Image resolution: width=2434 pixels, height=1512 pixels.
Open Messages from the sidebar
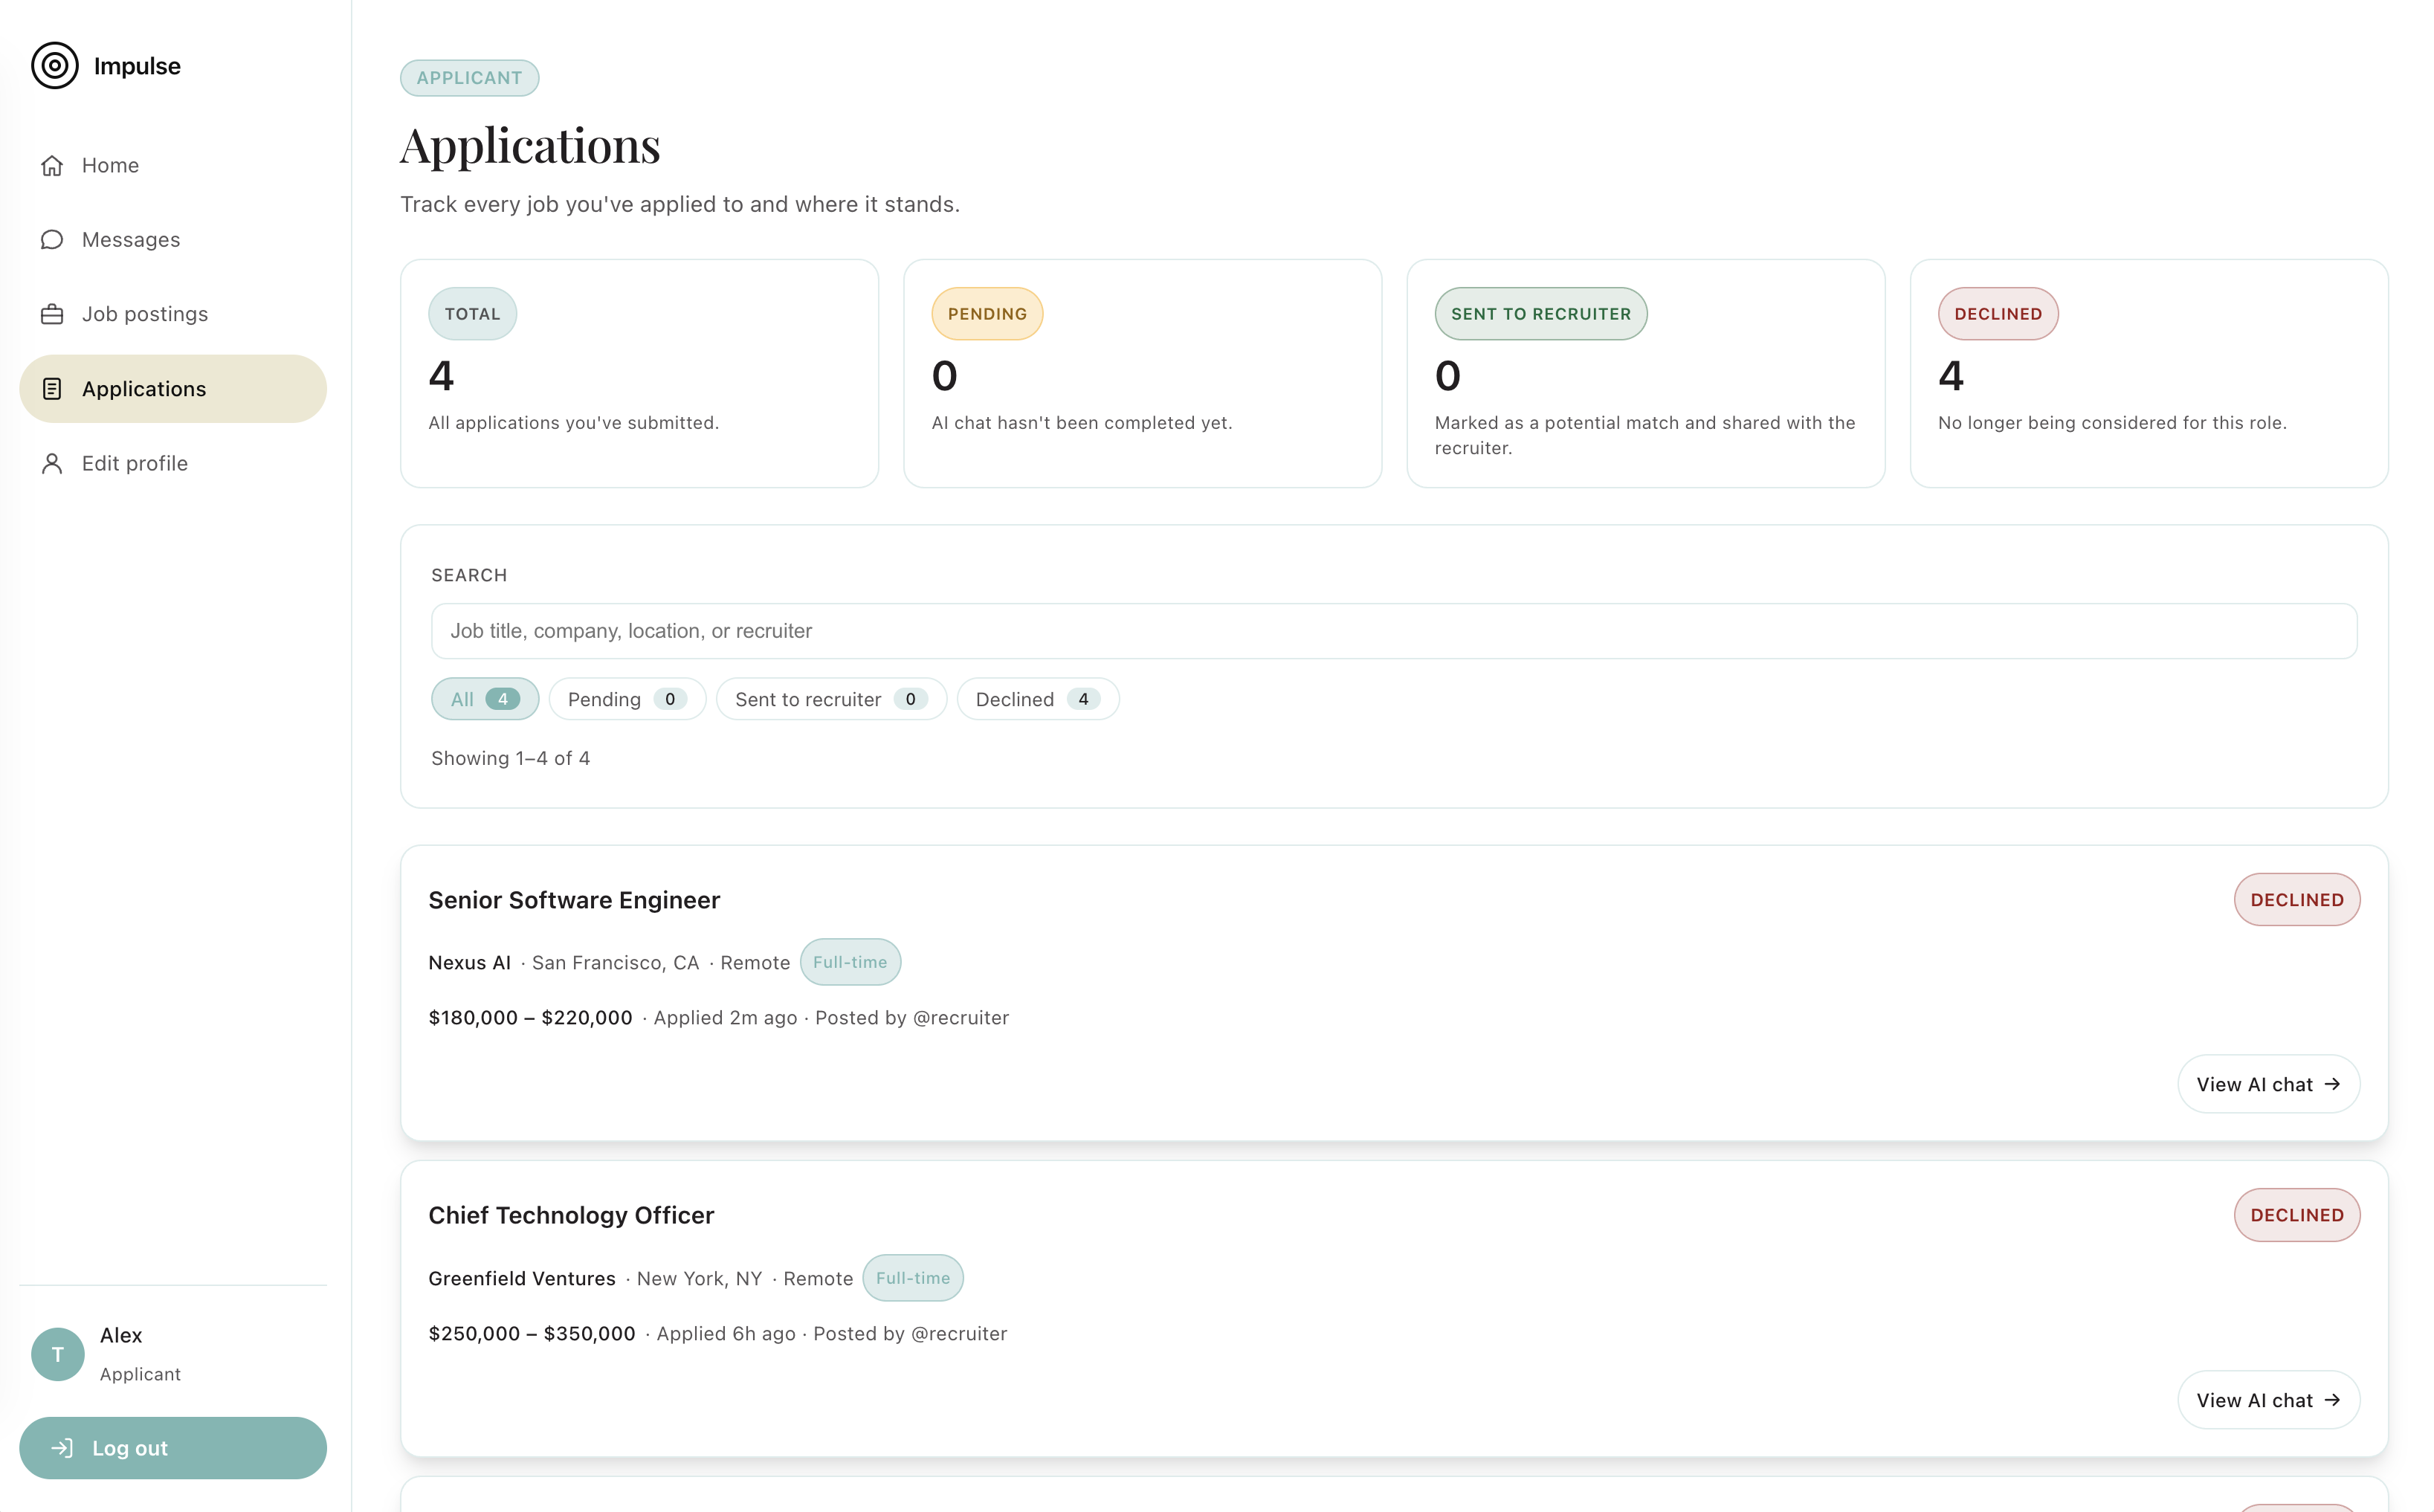point(130,240)
